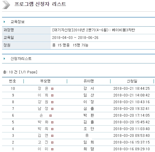Click the date 2018-03-21 18:44:25
The height and width of the screenshot is (152, 155).
[x=132, y=89]
